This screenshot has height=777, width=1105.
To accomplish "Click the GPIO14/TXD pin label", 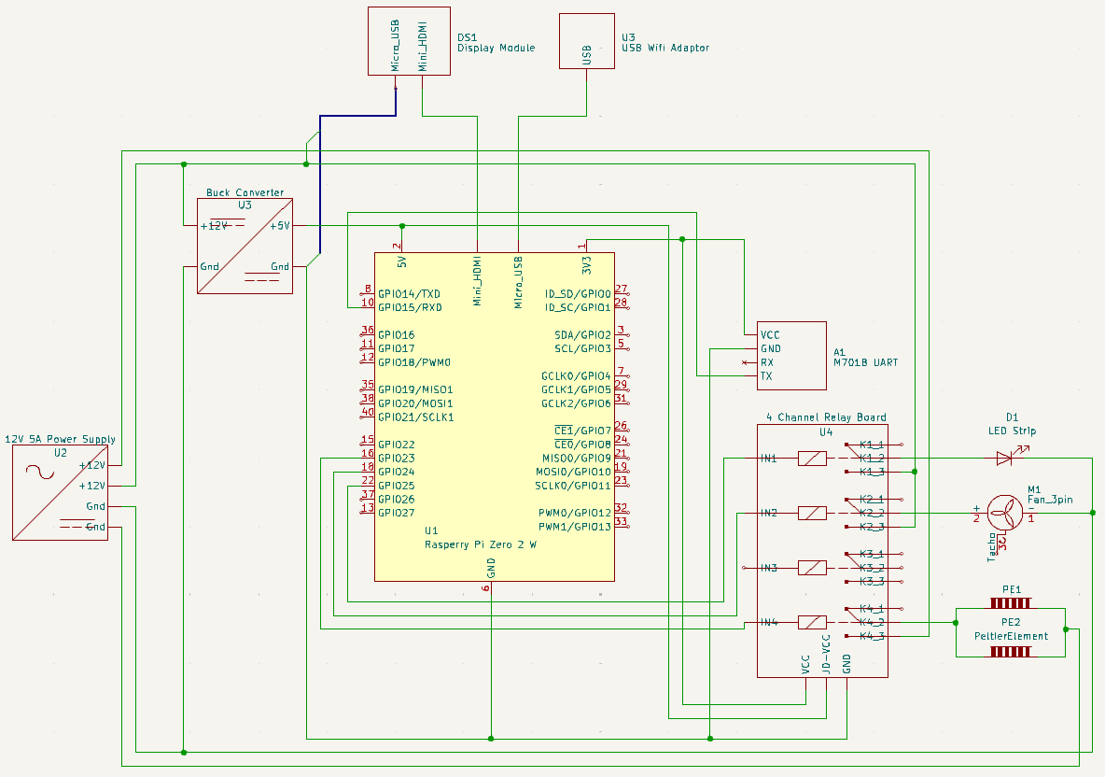I will [409, 294].
